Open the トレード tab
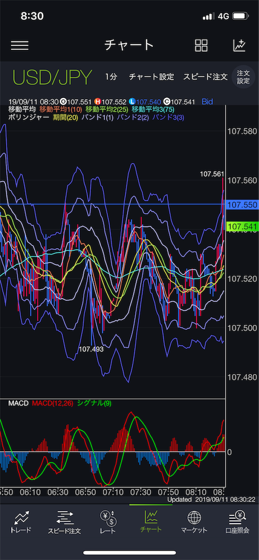Image resolution: width=259 pixels, height=560 pixels. click(22, 522)
